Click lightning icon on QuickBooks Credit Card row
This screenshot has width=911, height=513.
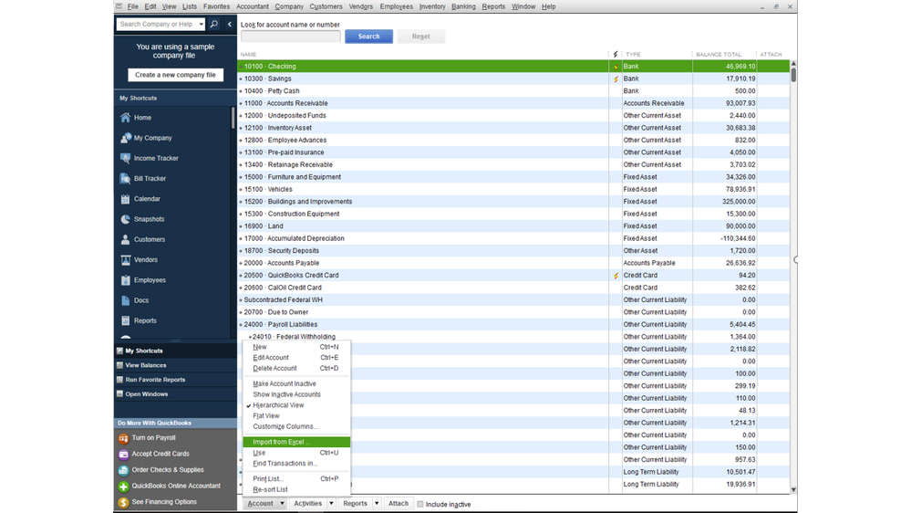[x=616, y=276]
